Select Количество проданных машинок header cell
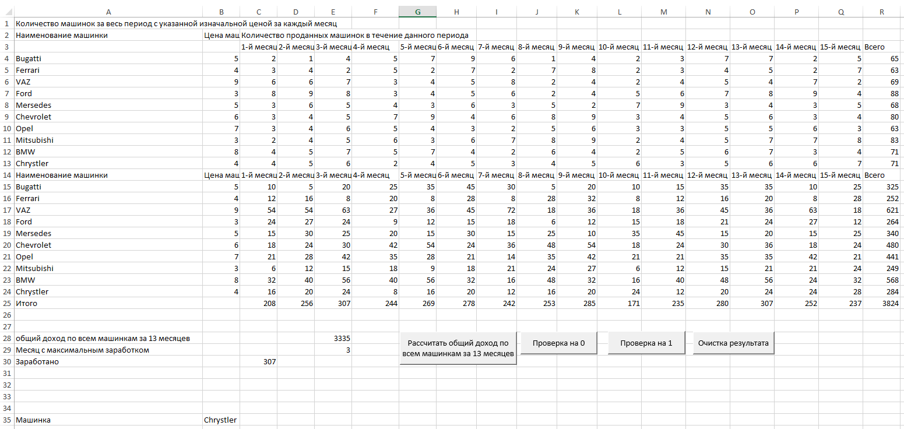The width and height of the screenshot is (904, 429). (354, 35)
